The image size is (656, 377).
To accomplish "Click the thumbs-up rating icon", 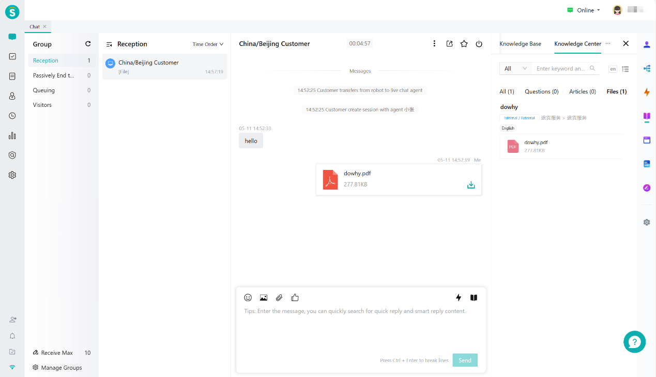I will click(x=295, y=297).
